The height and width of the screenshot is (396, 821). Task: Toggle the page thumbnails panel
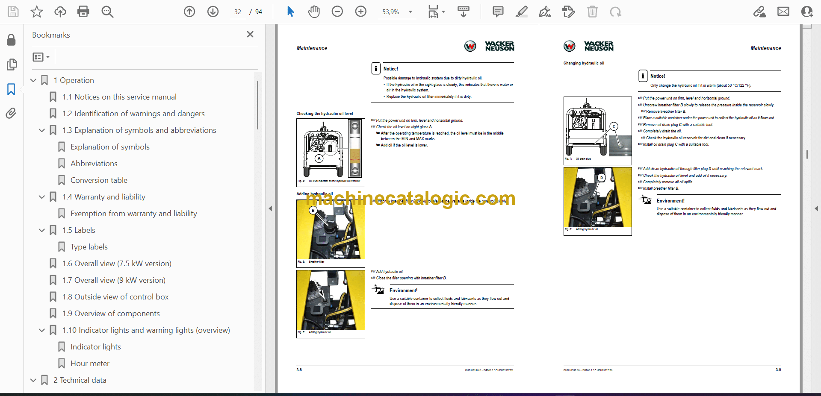click(11, 65)
